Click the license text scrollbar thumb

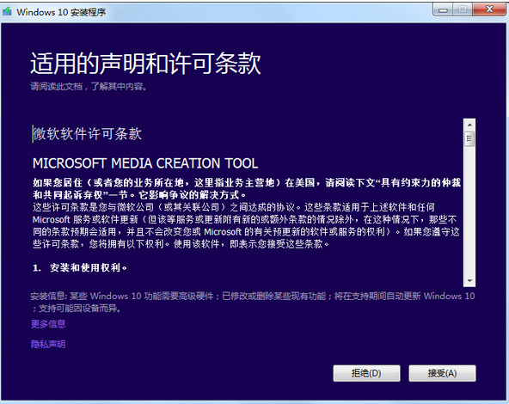tap(469, 139)
